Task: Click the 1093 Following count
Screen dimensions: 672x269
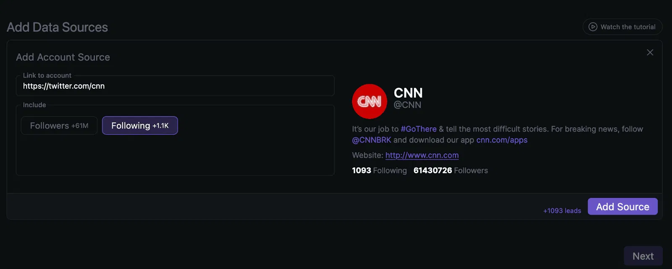Action: pyautogui.click(x=379, y=171)
